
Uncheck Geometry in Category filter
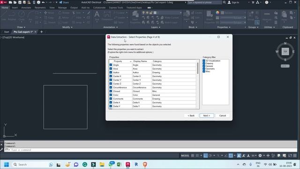[x=204, y=69]
